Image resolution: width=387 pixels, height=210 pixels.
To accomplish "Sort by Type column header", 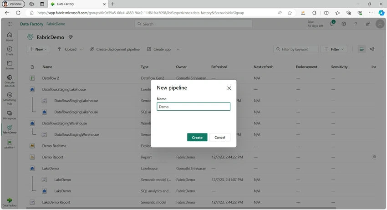I will tap(145, 67).
